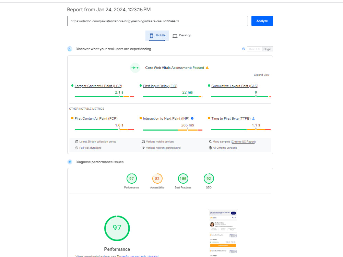Click stopwatch icon for Full visit durations
Image resolution: width=343 pixels, height=257 pixels.
(77, 148)
